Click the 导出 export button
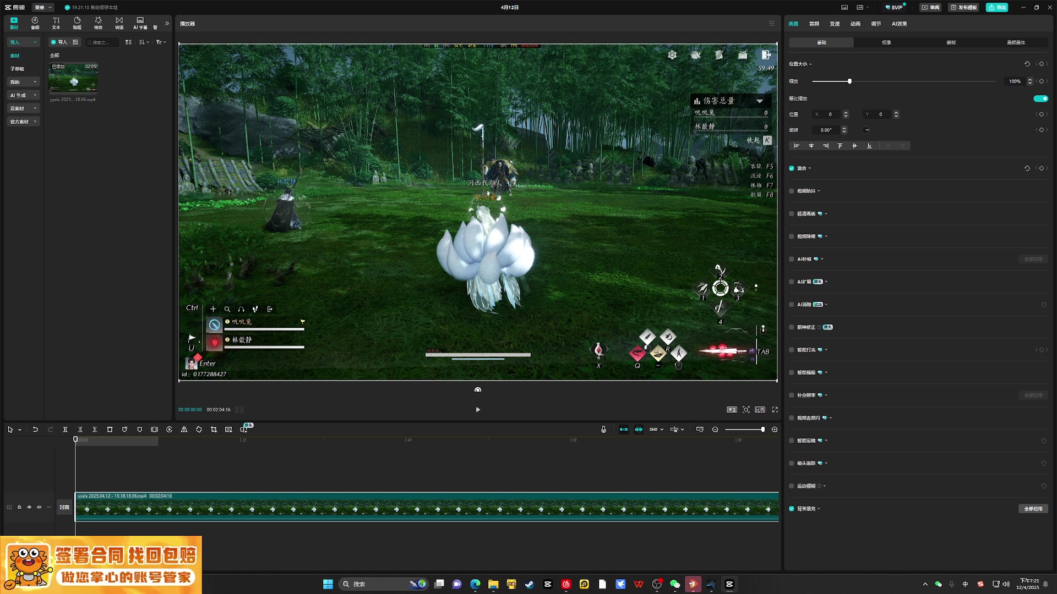Image resolution: width=1057 pixels, height=594 pixels. 997,7
